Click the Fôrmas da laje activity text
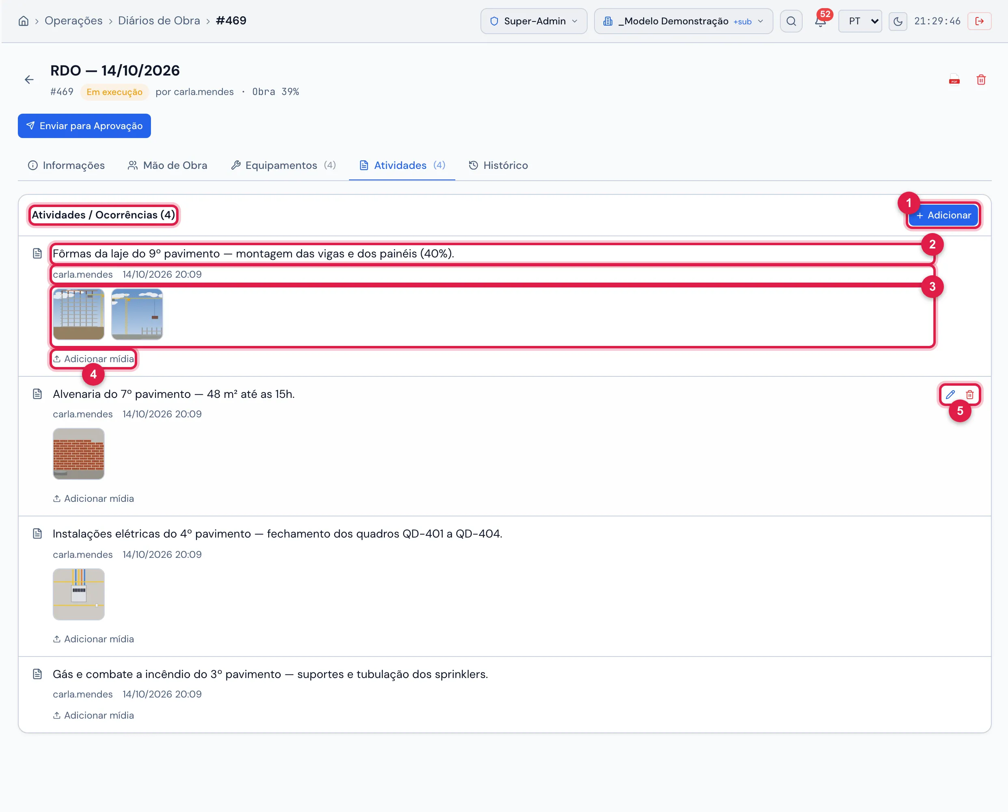The image size is (1008, 812). (253, 253)
